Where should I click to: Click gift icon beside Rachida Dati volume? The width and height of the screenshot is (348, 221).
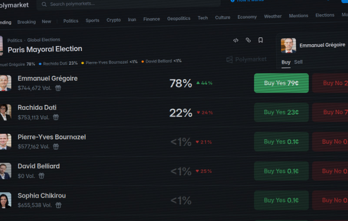56,117
